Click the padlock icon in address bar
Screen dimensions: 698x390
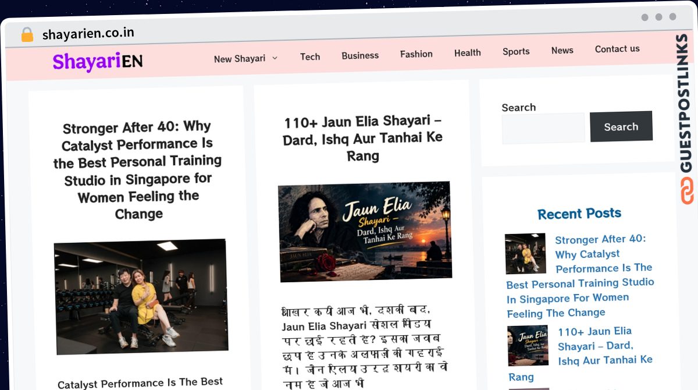click(x=27, y=35)
